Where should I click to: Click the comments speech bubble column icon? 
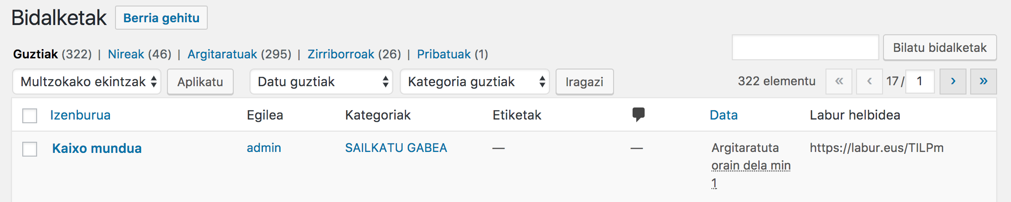tap(638, 114)
